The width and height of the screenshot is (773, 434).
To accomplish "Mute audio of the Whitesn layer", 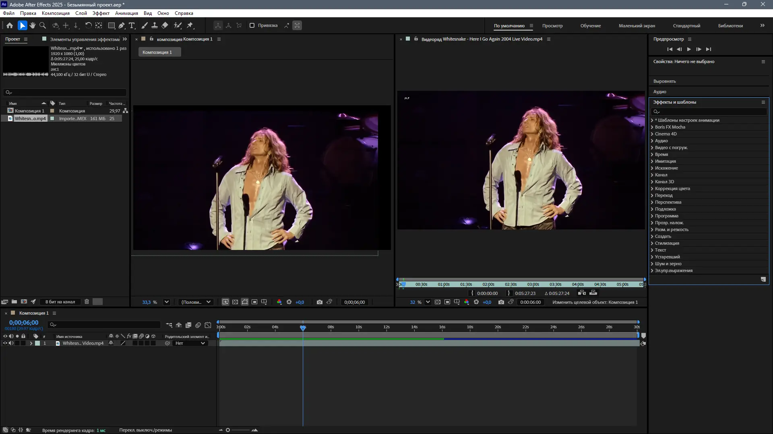I will (11, 343).
